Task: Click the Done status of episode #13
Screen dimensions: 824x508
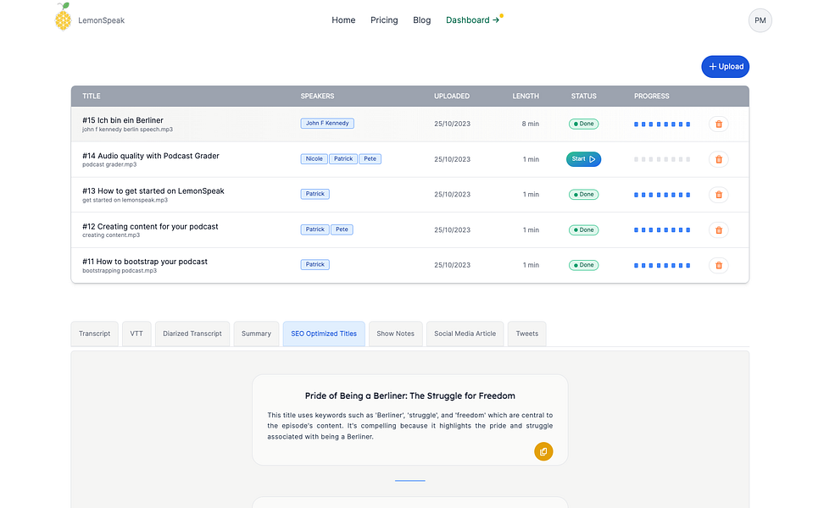Action: [583, 194]
